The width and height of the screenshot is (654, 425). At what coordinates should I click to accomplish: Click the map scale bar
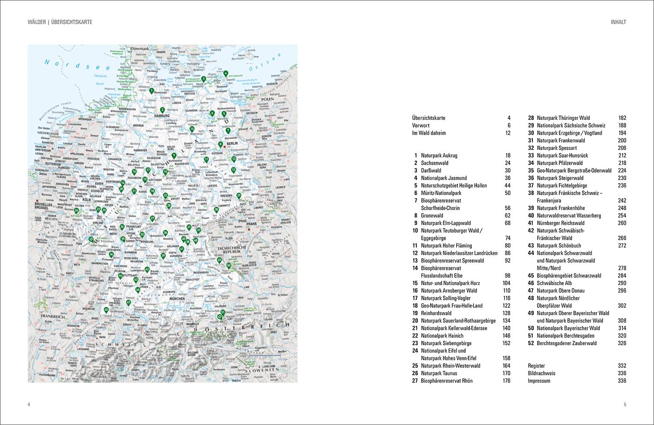[x=265, y=355]
